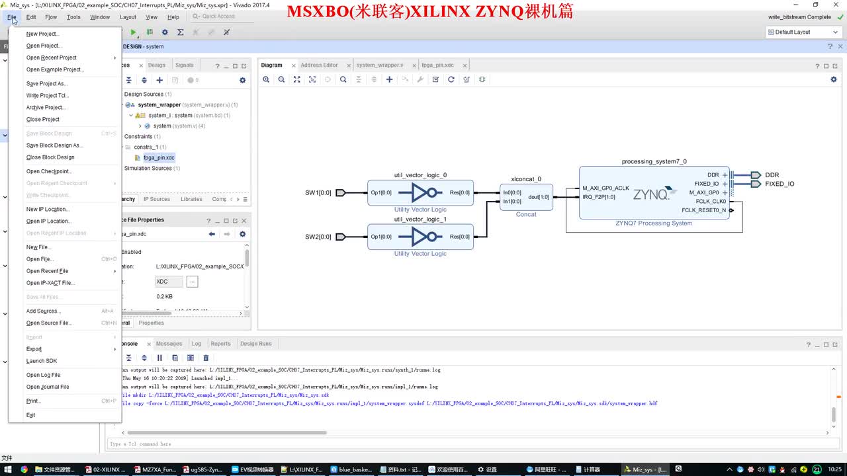Image resolution: width=847 pixels, height=476 pixels.
Task: Click the Copy icon in Tcl Console toolbar
Action: coord(175,358)
